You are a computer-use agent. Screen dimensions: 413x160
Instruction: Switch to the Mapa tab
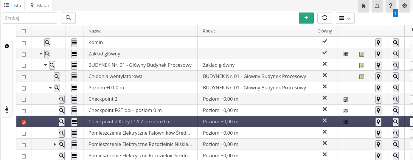pos(40,6)
